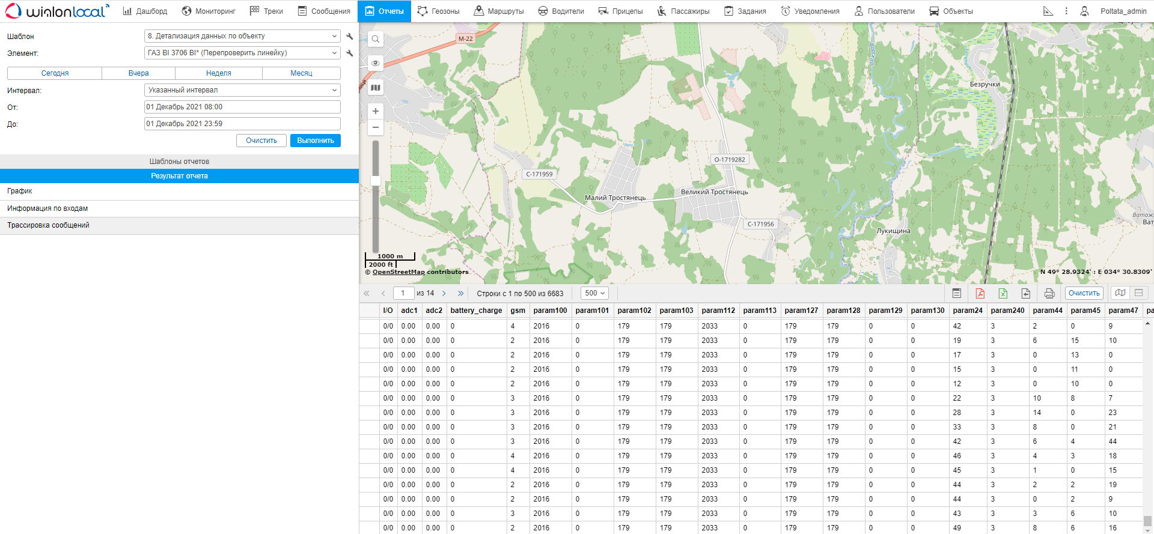
Task: Export report to PDF
Action: point(980,293)
